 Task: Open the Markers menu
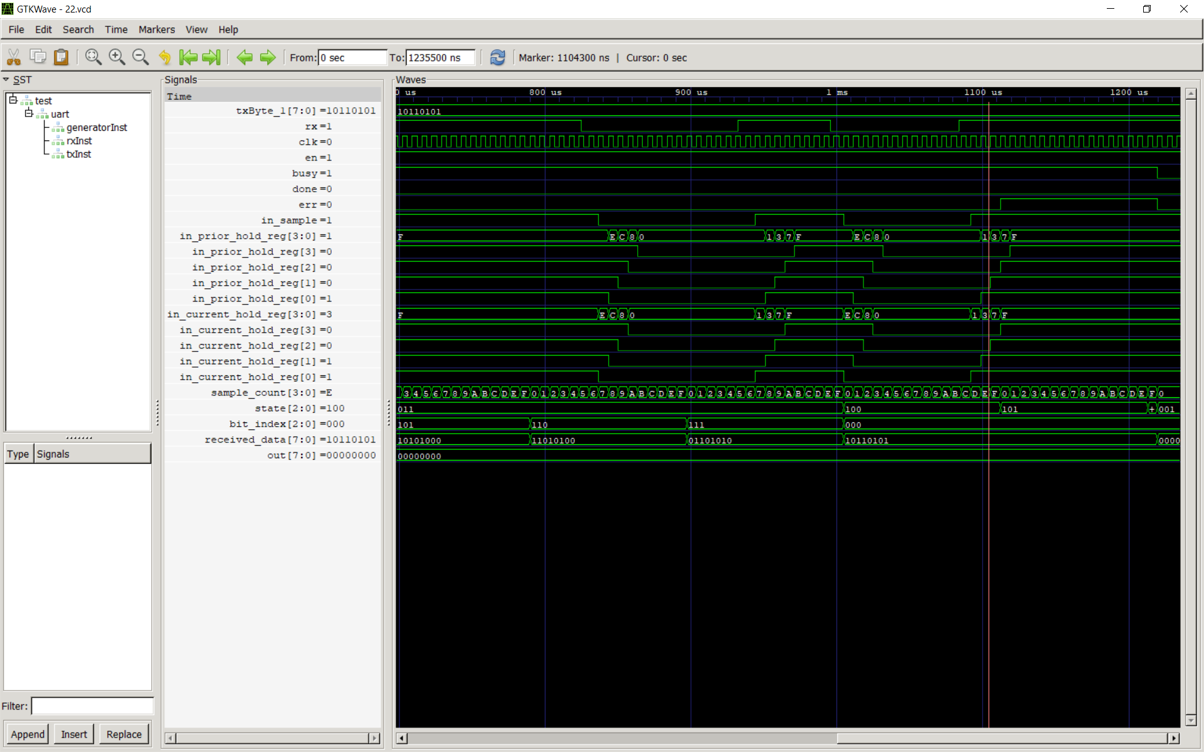click(x=157, y=29)
